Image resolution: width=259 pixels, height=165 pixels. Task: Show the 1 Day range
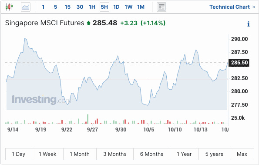coord(18,154)
